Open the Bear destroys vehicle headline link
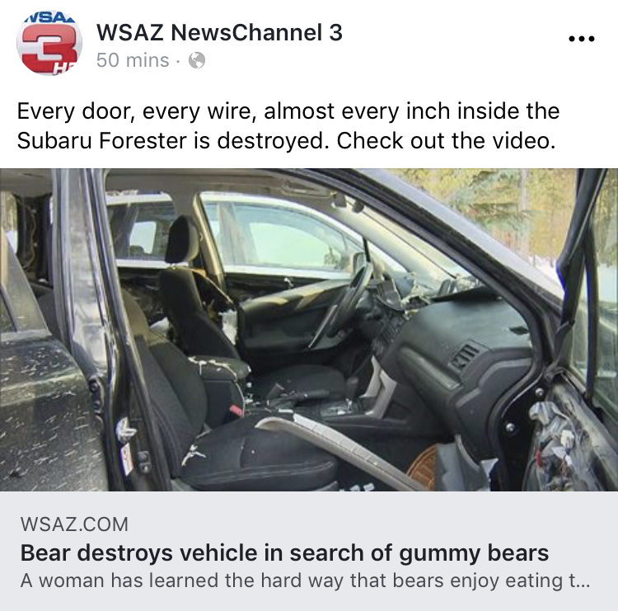This screenshot has width=618, height=611. [x=284, y=552]
